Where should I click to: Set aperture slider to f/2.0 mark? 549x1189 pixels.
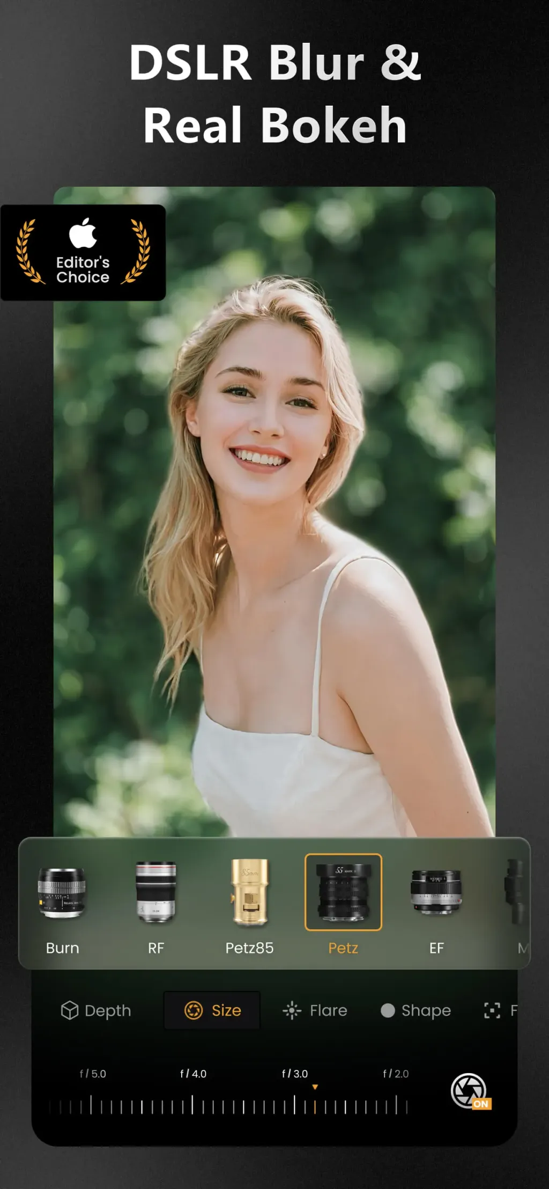point(396,1105)
